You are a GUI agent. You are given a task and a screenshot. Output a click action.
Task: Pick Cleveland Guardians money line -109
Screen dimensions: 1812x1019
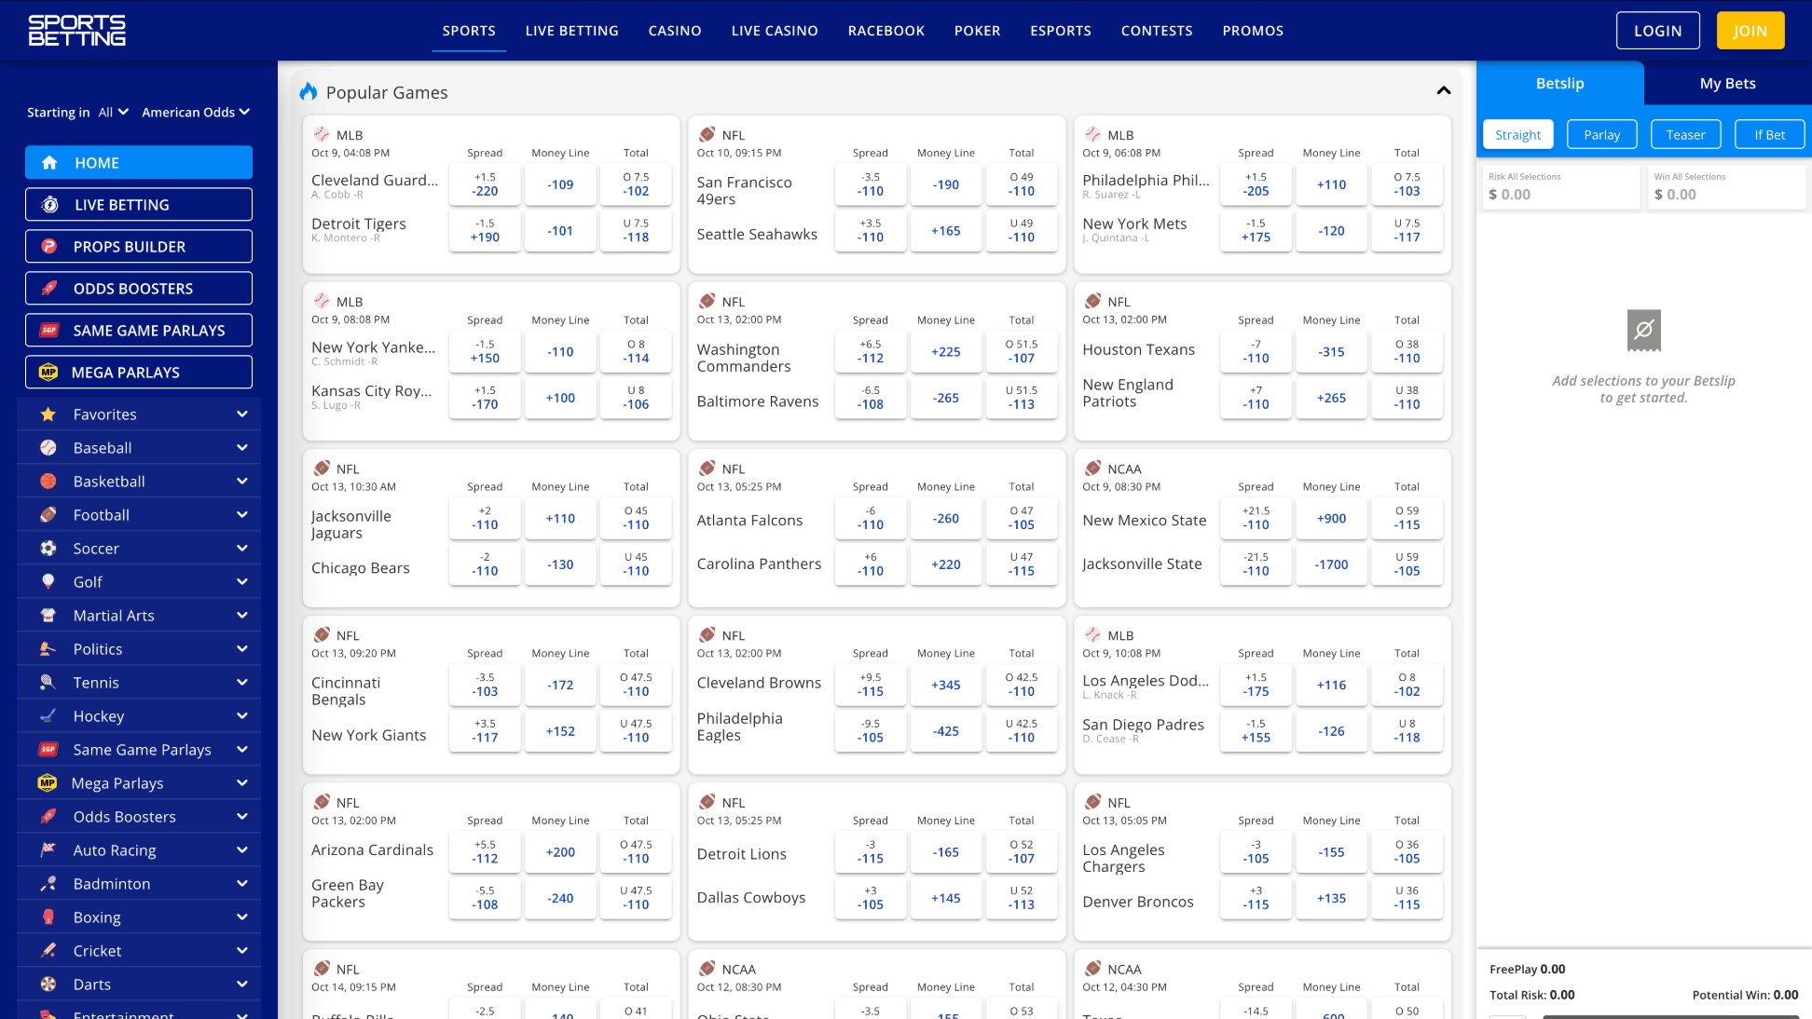pyautogui.click(x=560, y=184)
